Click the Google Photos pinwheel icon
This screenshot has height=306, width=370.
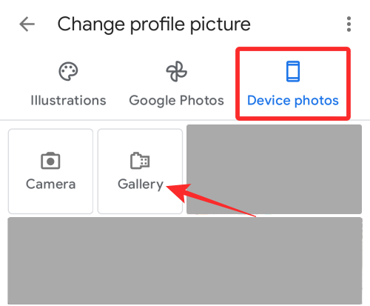176,71
